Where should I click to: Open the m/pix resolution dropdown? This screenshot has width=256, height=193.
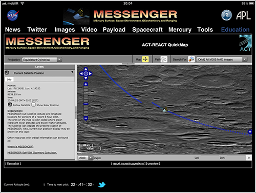pyautogui.click(x=91, y=158)
